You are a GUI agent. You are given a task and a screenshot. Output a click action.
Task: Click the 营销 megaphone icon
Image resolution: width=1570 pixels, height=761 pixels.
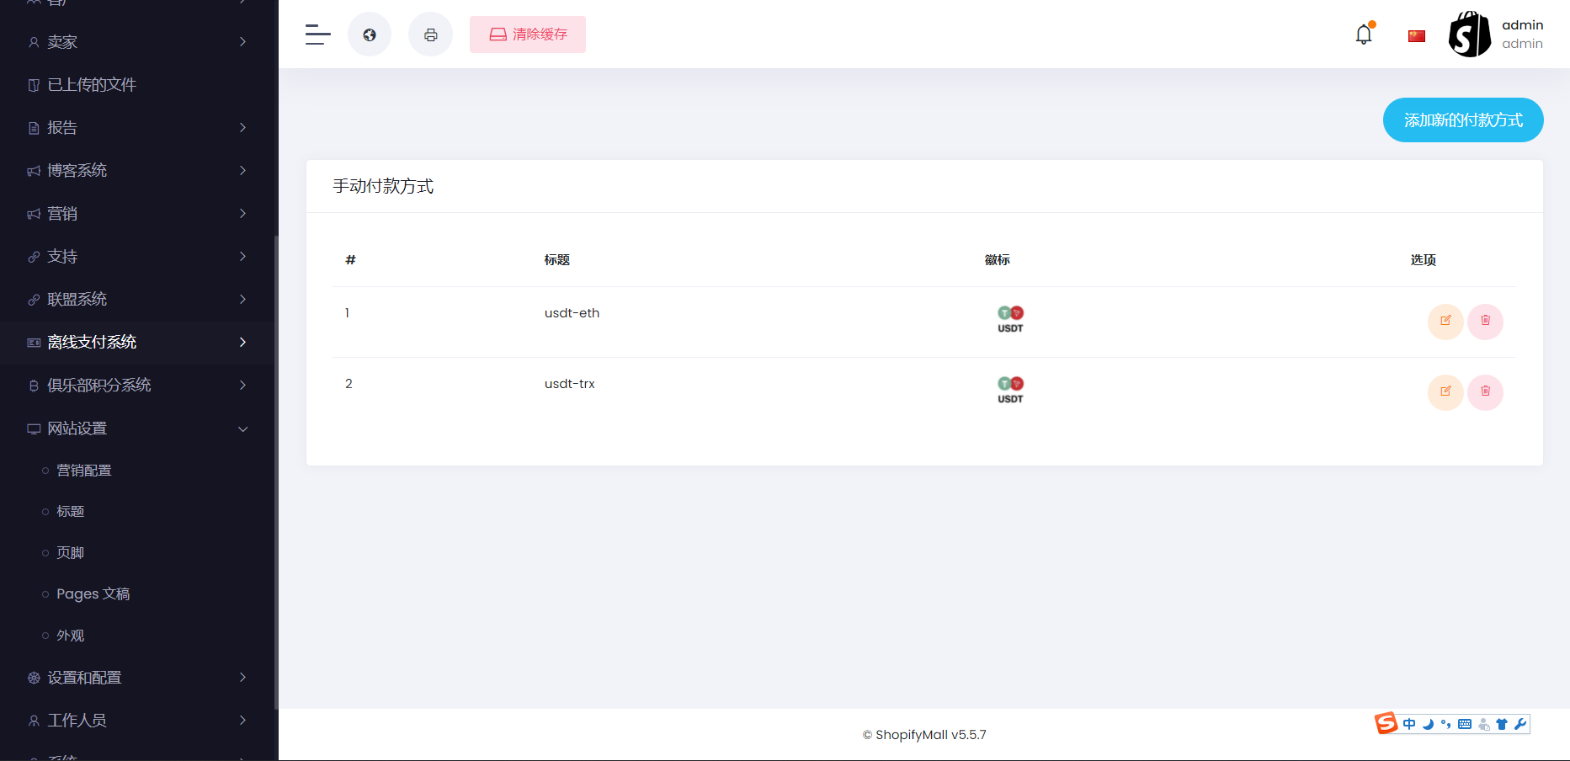click(x=34, y=214)
